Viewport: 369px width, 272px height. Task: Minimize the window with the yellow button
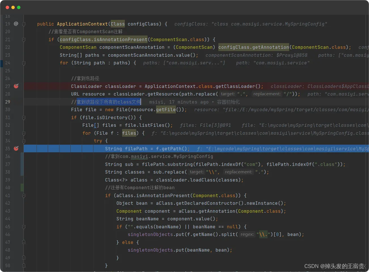coord(13,7)
